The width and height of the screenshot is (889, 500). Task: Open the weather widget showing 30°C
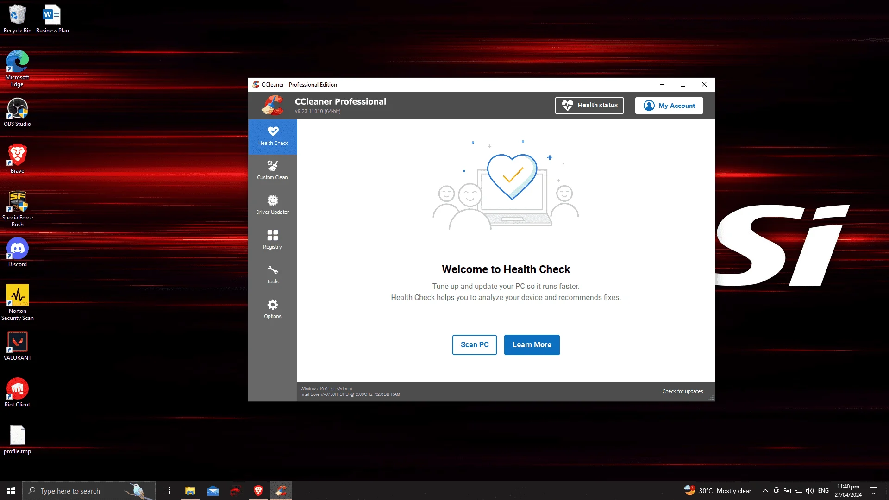click(x=718, y=491)
